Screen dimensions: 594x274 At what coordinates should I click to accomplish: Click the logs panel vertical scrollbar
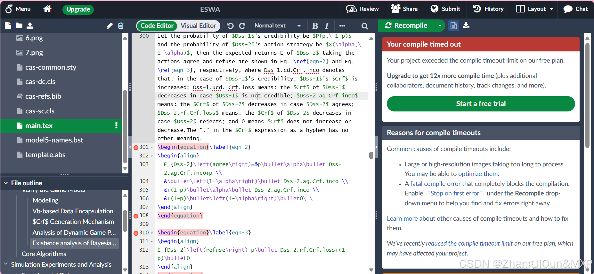tap(587, 95)
